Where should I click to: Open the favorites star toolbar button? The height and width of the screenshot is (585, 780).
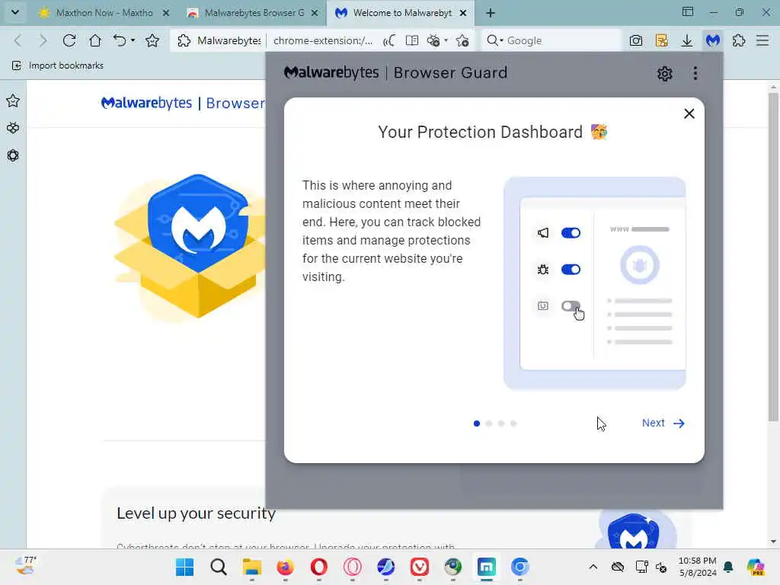152,40
